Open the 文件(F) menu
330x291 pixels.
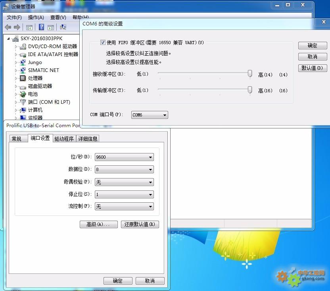point(14,17)
